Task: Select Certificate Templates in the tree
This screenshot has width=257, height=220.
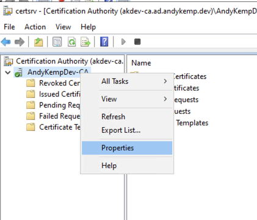Action: point(59,127)
